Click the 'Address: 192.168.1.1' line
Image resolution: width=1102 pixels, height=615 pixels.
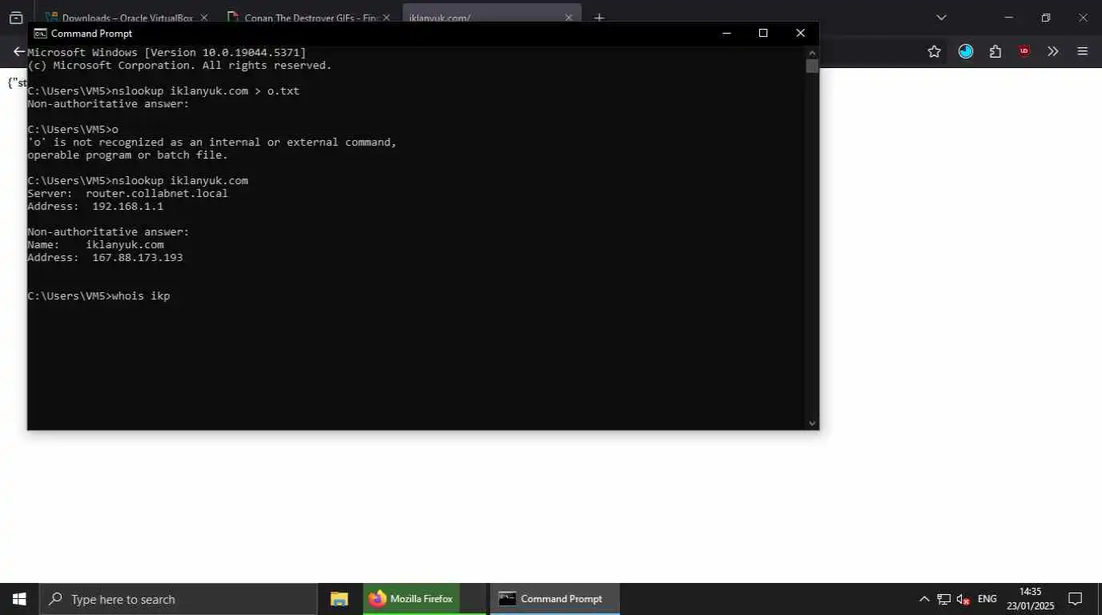coord(95,207)
